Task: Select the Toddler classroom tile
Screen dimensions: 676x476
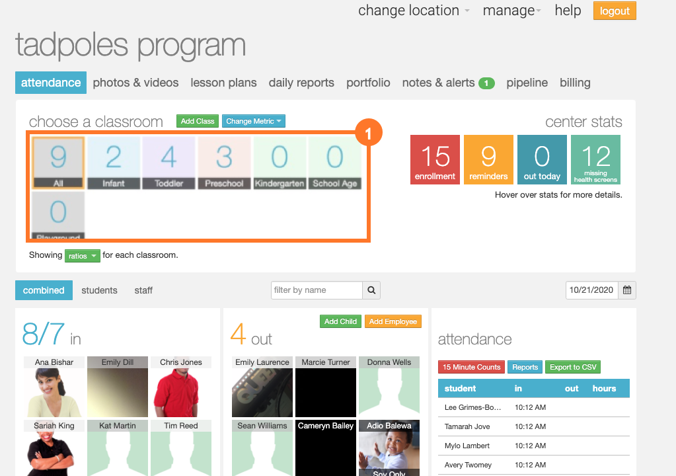Action: point(169,163)
